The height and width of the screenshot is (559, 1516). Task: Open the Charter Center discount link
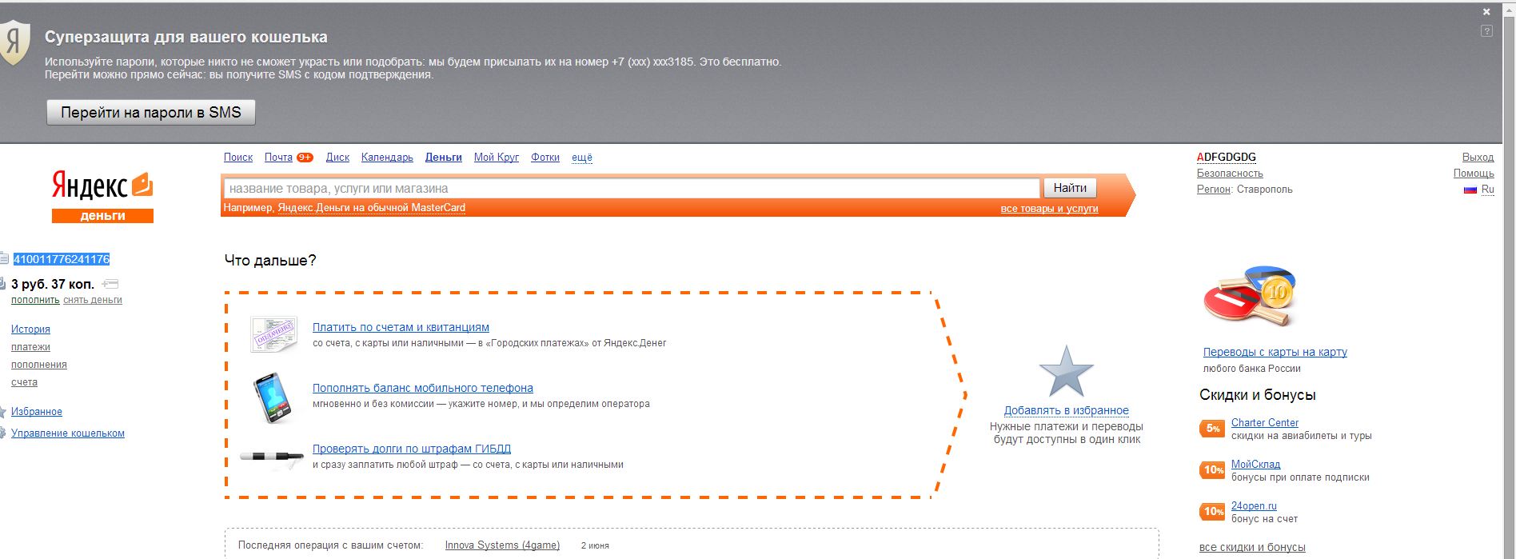tap(1265, 422)
